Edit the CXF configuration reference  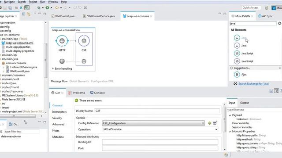(215, 123)
